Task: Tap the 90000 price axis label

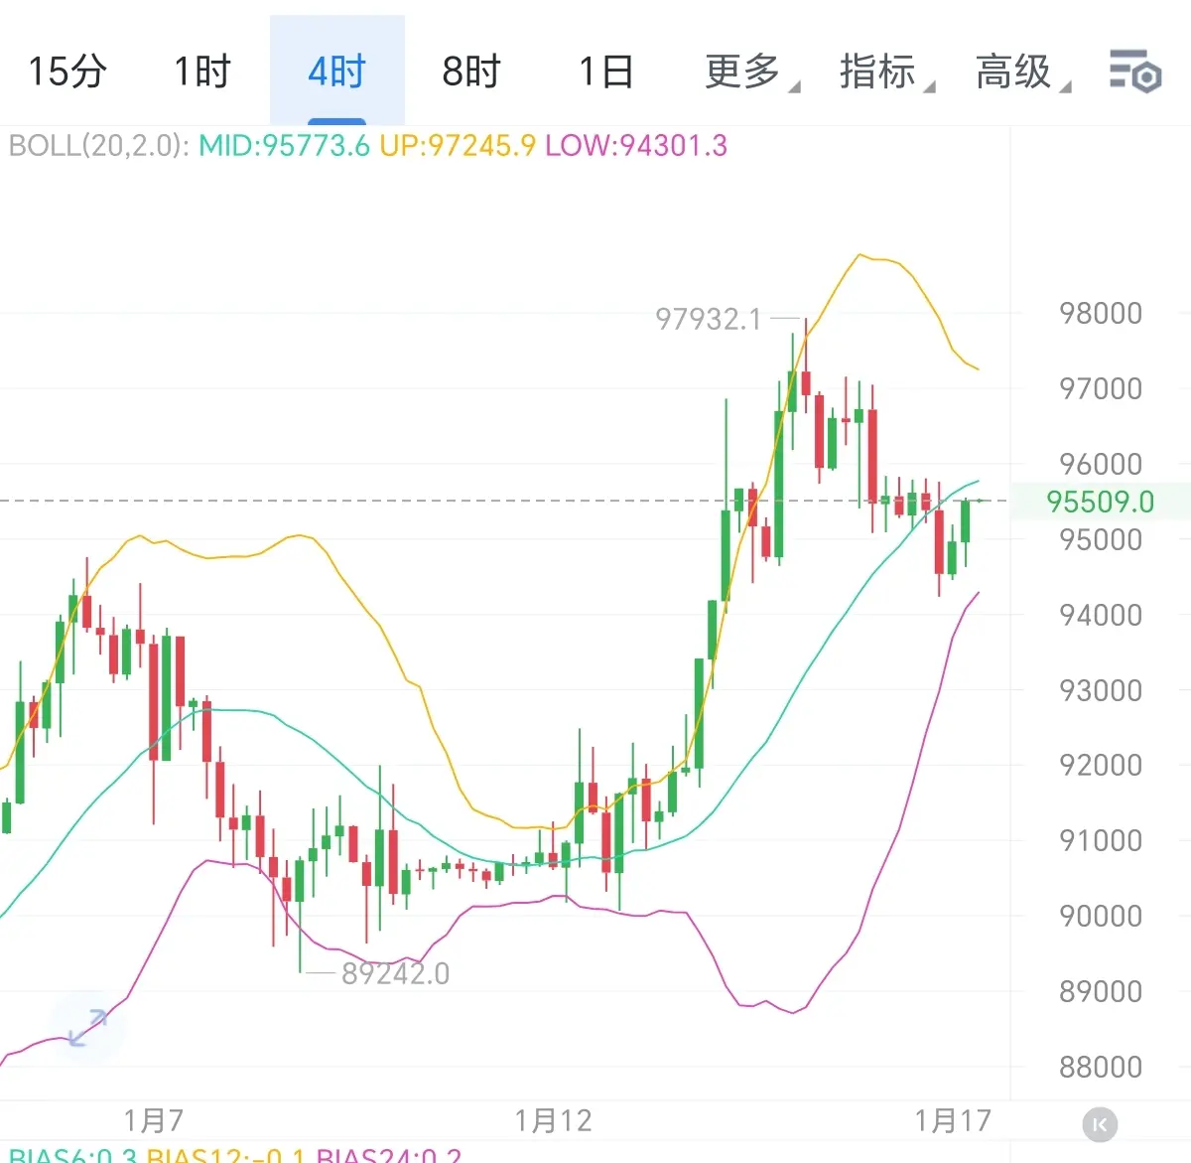Action: click(x=1101, y=916)
